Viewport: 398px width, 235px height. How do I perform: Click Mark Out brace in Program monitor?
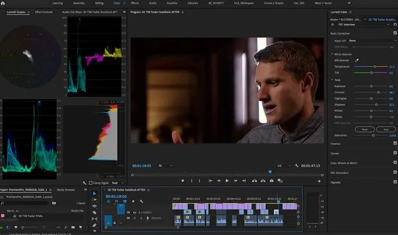pos(199,181)
